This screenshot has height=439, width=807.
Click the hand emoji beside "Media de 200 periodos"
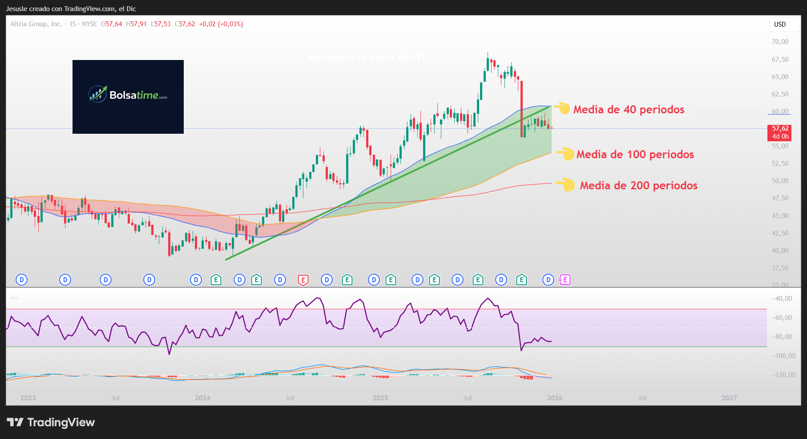point(566,185)
